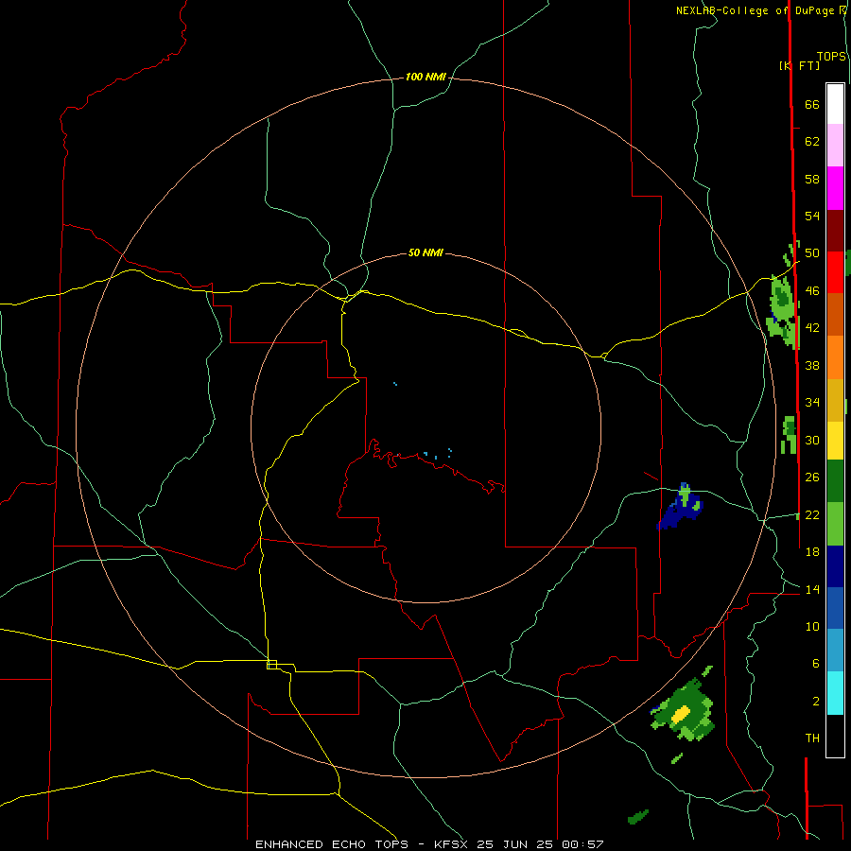Viewport: 851px width, 851px height.
Task: Click the 'TH' legend label
Action: coord(812,738)
